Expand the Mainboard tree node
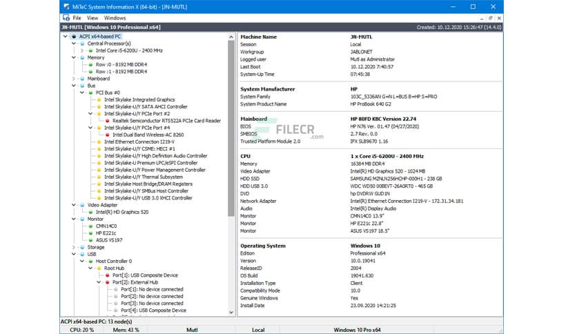Image resolution: width=577 pixels, height=334 pixels. pyautogui.click(x=74, y=79)
